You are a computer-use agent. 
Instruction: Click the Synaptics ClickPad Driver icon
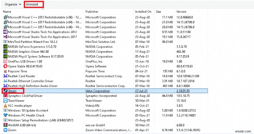coord(5,96)
